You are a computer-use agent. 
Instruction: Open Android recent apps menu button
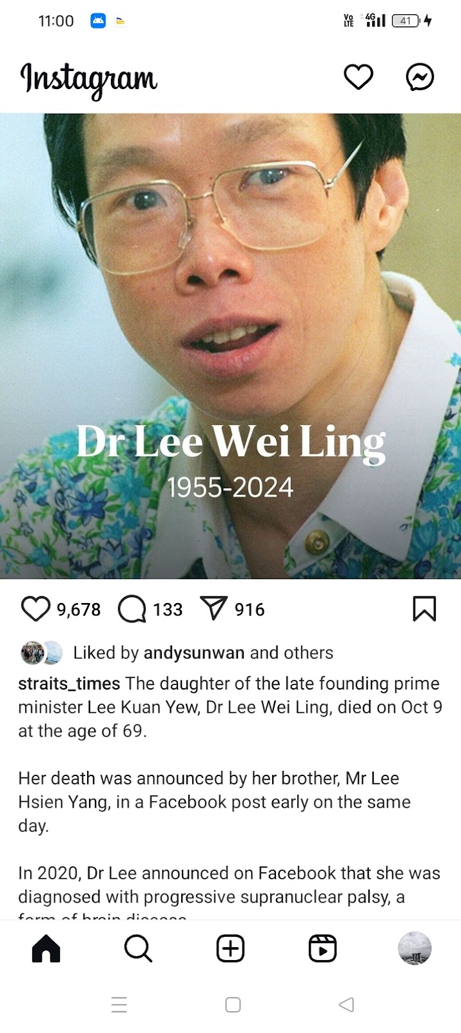(119, 1005)
